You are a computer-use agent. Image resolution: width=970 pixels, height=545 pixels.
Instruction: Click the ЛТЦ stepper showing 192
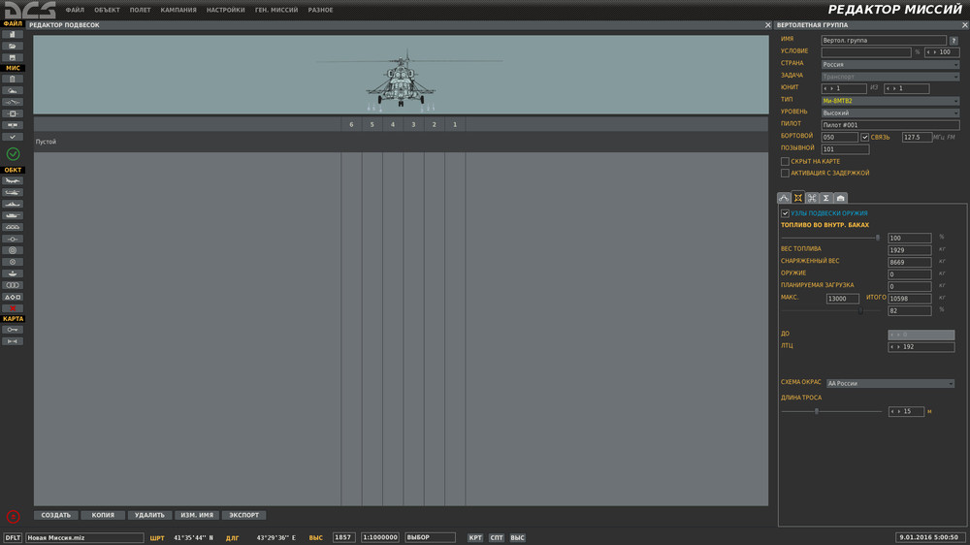[x=921, y=347]
